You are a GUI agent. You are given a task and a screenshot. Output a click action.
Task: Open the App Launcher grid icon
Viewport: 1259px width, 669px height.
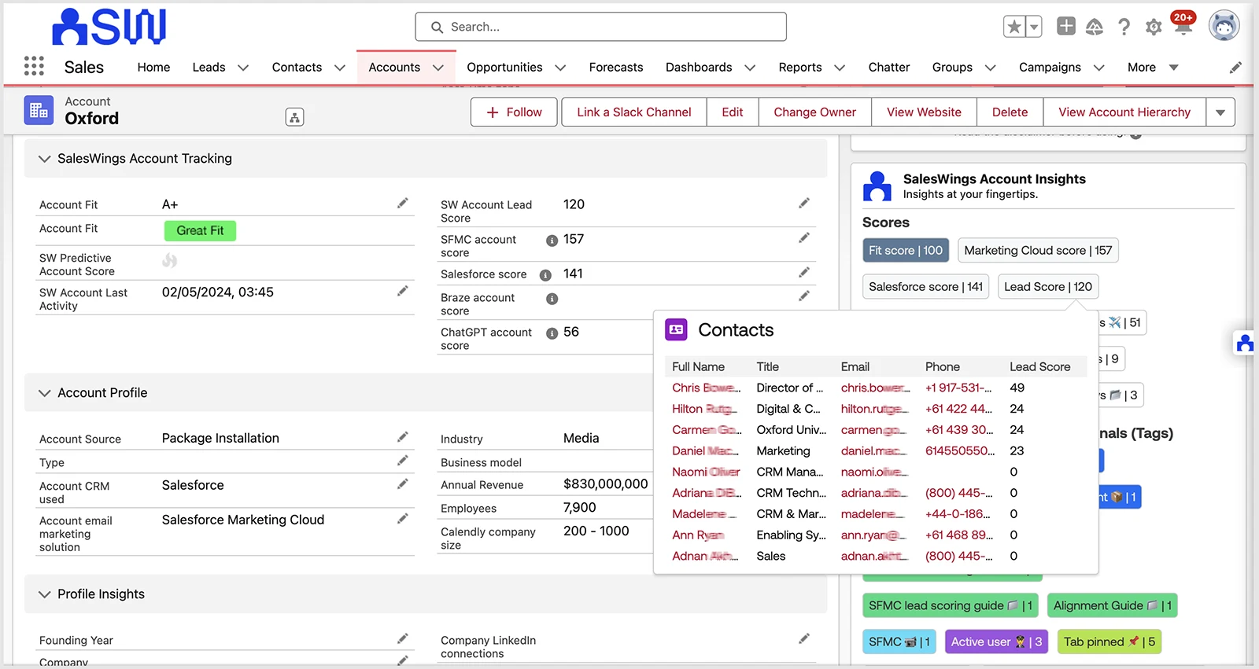(x=34, y=66)
